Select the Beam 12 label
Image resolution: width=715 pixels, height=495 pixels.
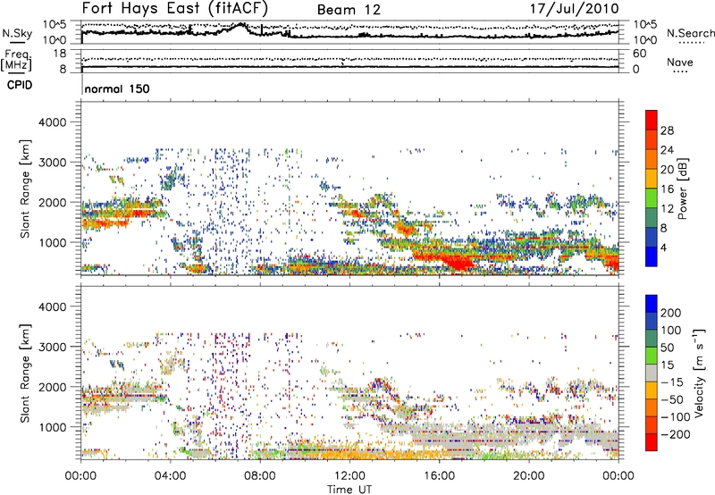coord(349,10)
